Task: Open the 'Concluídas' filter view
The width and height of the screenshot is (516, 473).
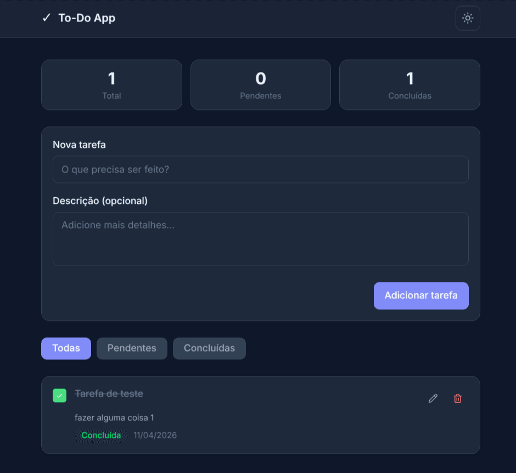Action: click(x=209, y=348)
